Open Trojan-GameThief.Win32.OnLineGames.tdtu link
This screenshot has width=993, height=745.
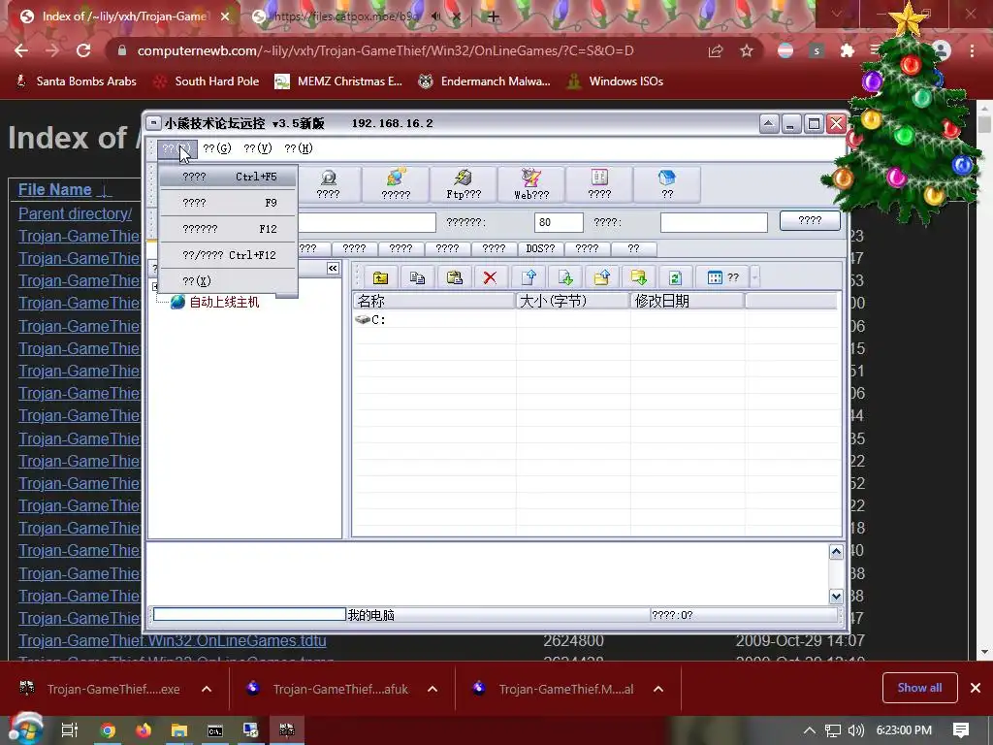[173, 640]
